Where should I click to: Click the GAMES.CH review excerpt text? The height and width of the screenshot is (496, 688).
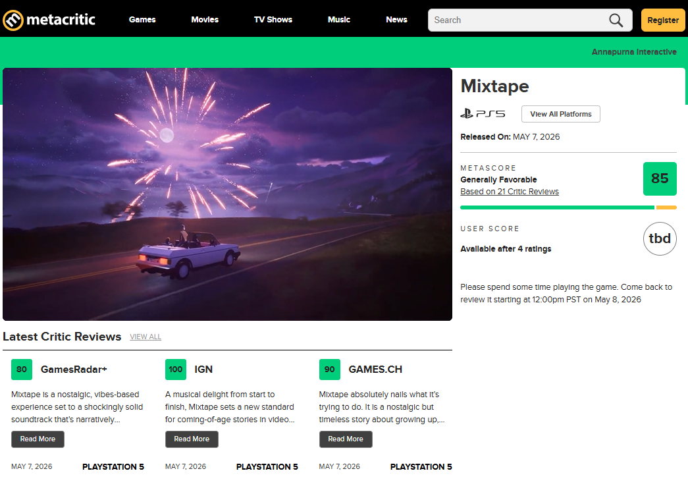[382, 407]
